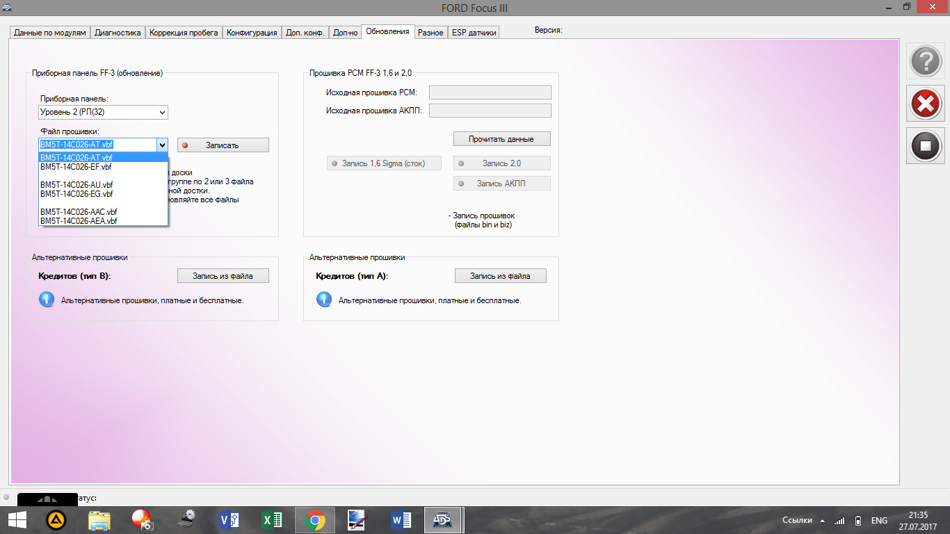
Task: Click the Файл прошивки: label
Action: point(70,131)
